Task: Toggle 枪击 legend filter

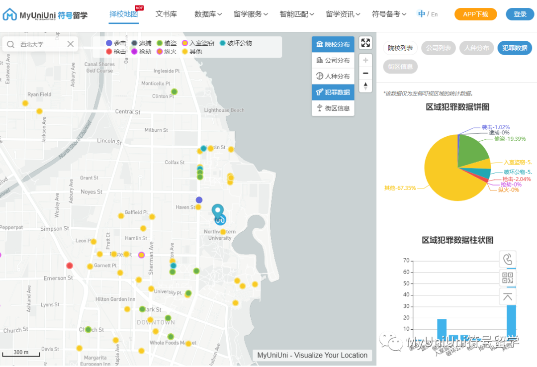Action: (x=116, y=52)
